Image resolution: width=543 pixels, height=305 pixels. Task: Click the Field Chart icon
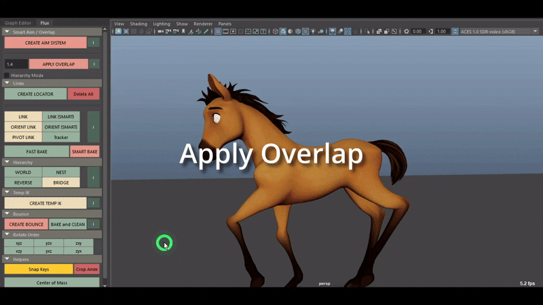248,31
